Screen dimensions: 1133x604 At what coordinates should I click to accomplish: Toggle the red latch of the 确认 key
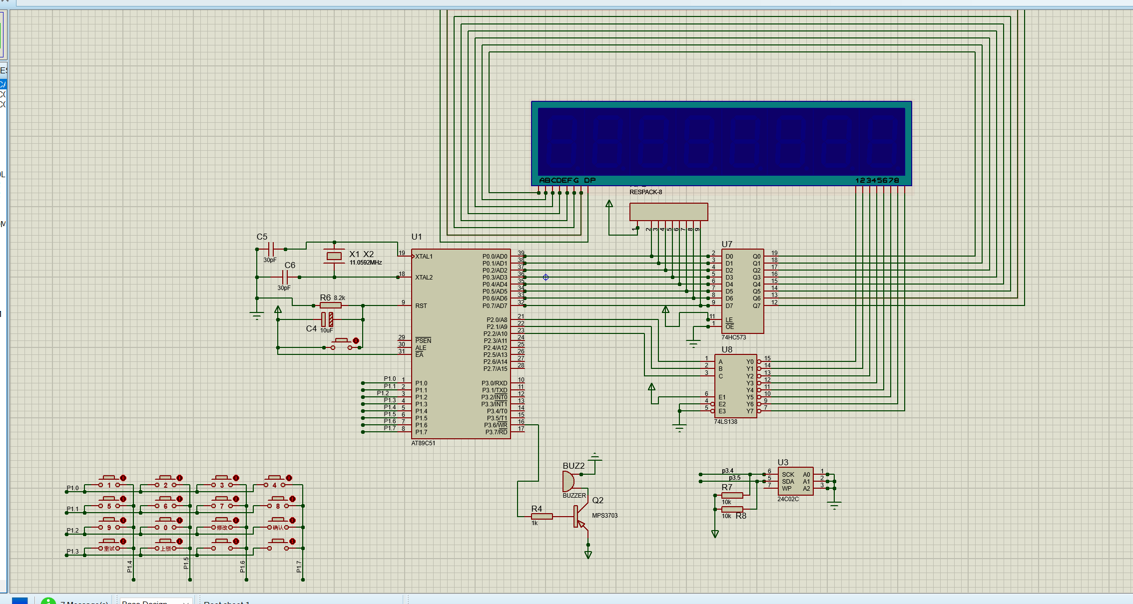[292, 520]
